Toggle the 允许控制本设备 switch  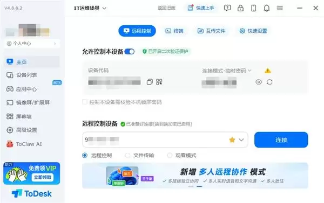(130, 52)
